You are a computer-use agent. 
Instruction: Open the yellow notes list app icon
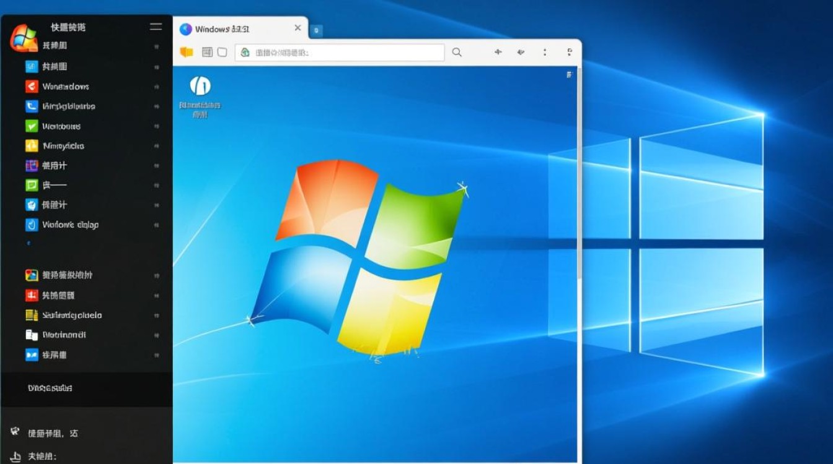tap(32, 315)
